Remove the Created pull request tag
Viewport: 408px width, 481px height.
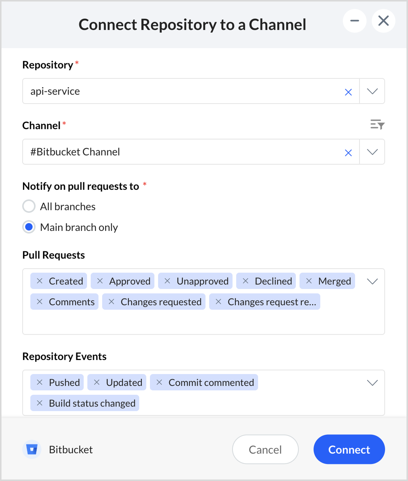[x=40, y=281]
